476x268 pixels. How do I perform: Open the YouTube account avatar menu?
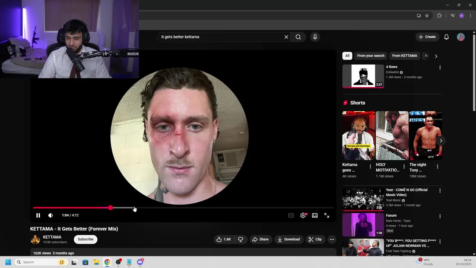coord(461,37)
